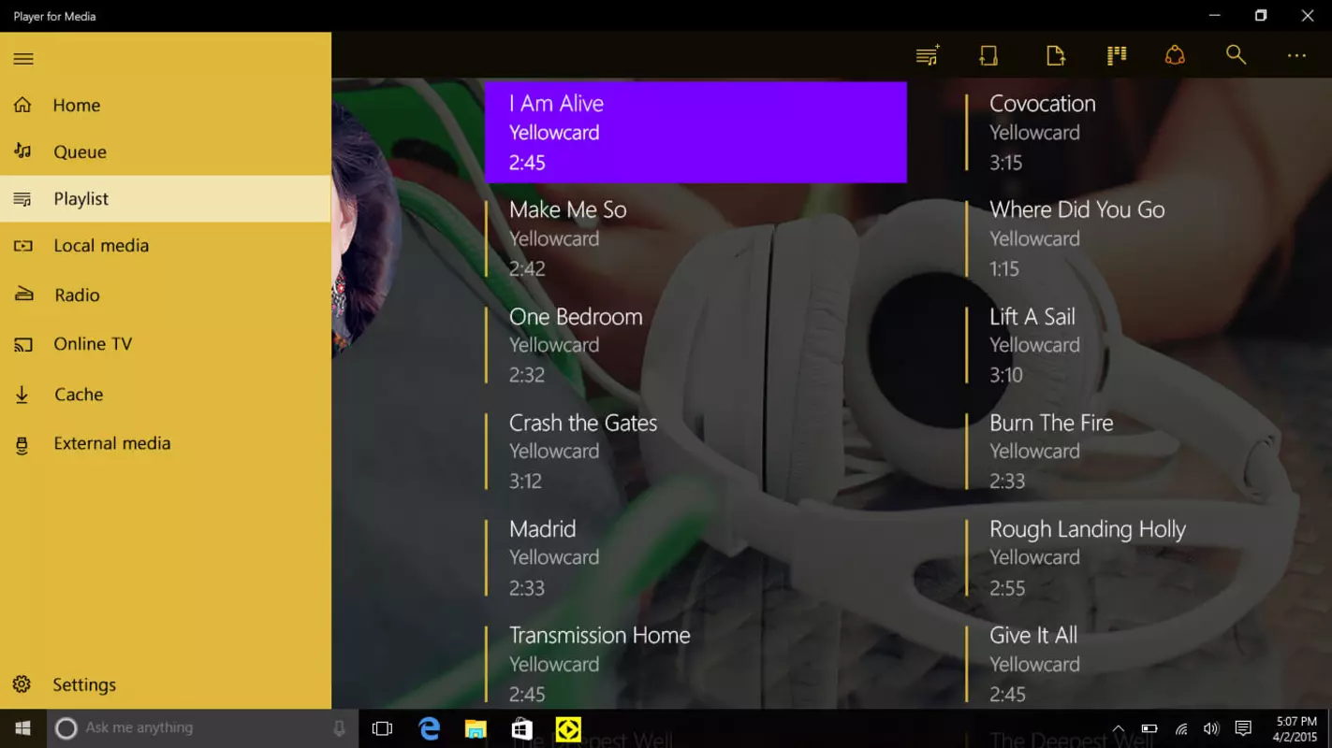Open the equalizer bars icon
The height and width of the screenshot is (748, 1332).
click(1117, 56)
